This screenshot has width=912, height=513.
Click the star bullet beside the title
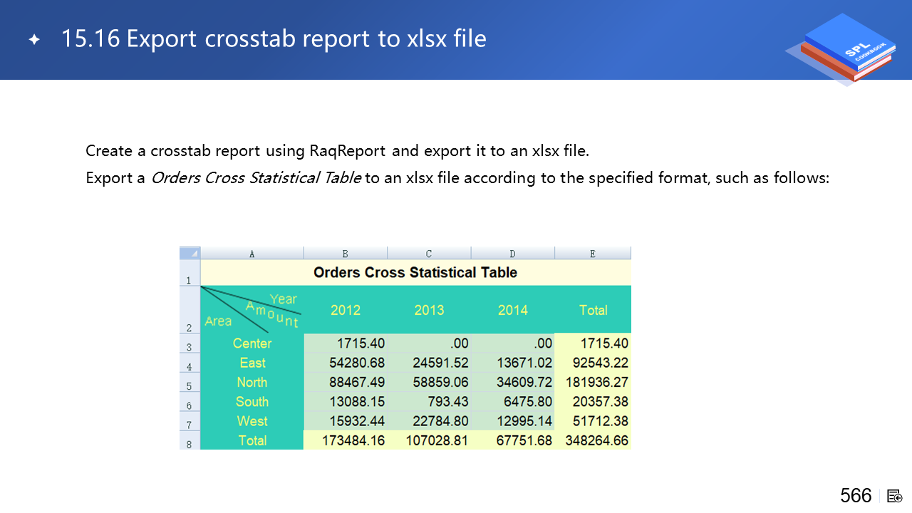pyautogui.click(x=33, y=40)
